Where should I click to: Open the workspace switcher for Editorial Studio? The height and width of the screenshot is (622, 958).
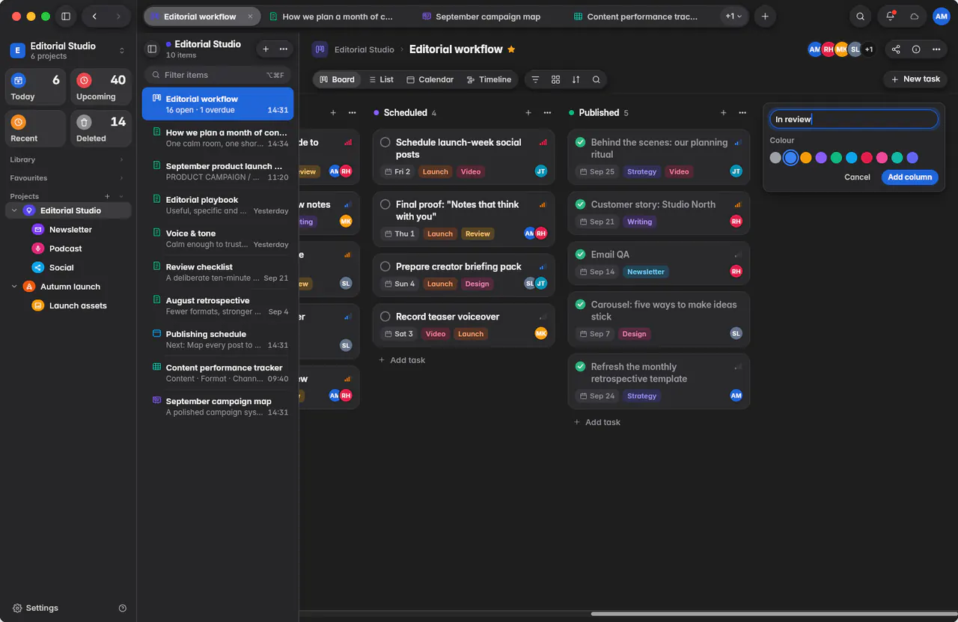coord(122,51)
